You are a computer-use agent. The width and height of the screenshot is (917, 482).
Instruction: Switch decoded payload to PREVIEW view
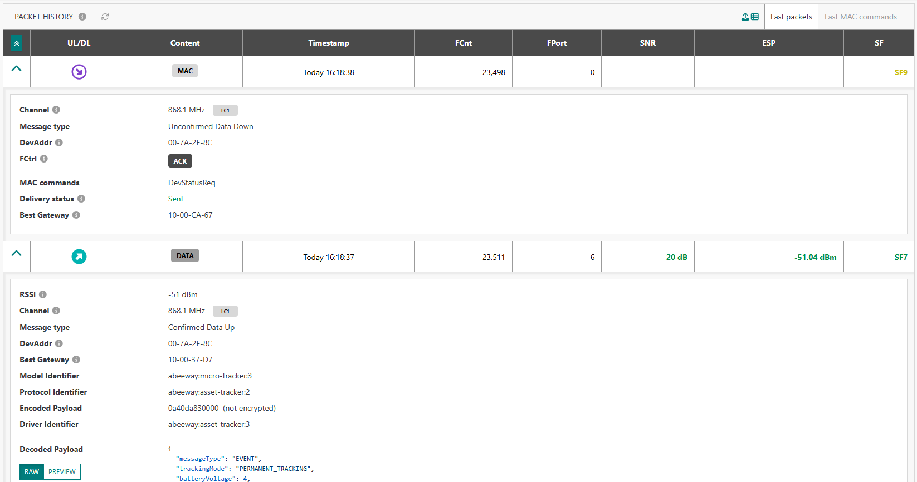[62, 471]
